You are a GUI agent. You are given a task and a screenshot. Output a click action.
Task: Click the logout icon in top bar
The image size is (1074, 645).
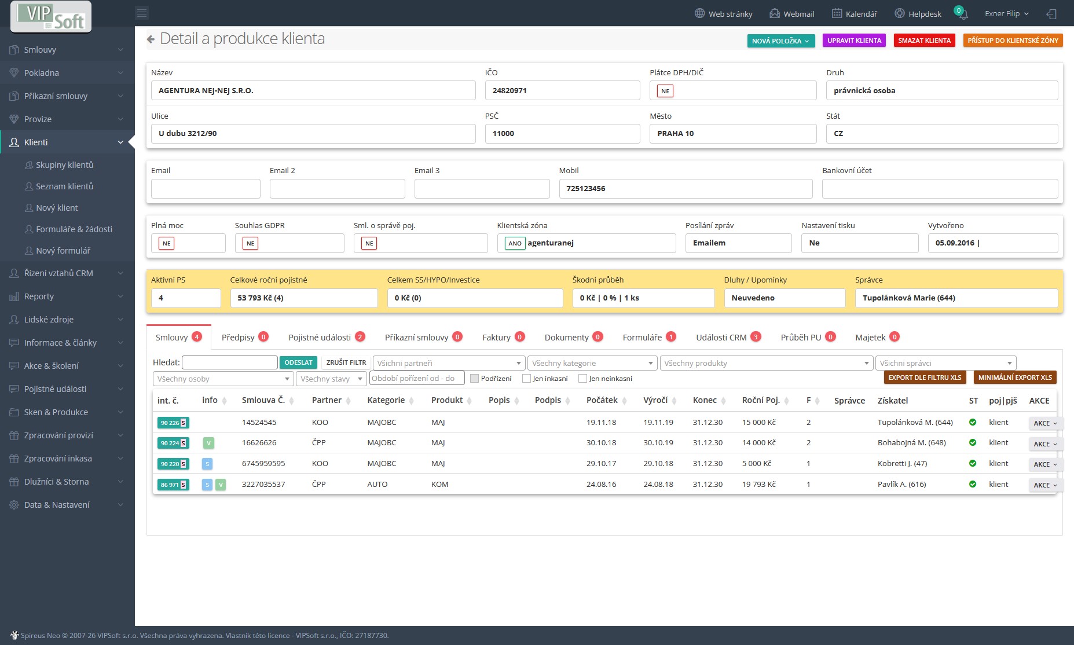[1051, 14]
